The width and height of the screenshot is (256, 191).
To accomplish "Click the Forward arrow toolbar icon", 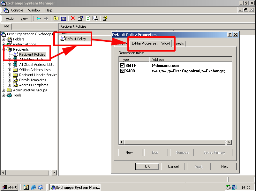I will [46, 18].
